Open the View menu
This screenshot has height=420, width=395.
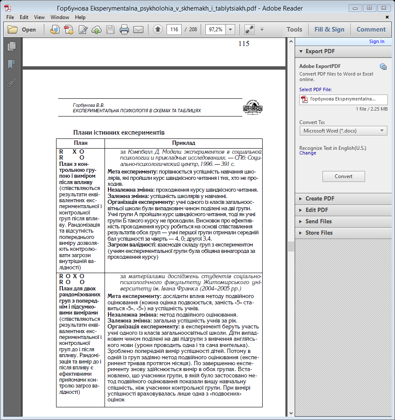pyautogui.click(x=39, y=17)
